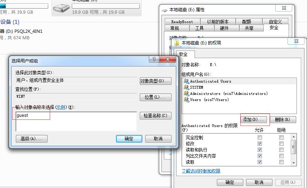Toggle Deny for List folder contents (列出文件夹内容)
The width and height of the screenshot is (307, 188).
[281, 156]
